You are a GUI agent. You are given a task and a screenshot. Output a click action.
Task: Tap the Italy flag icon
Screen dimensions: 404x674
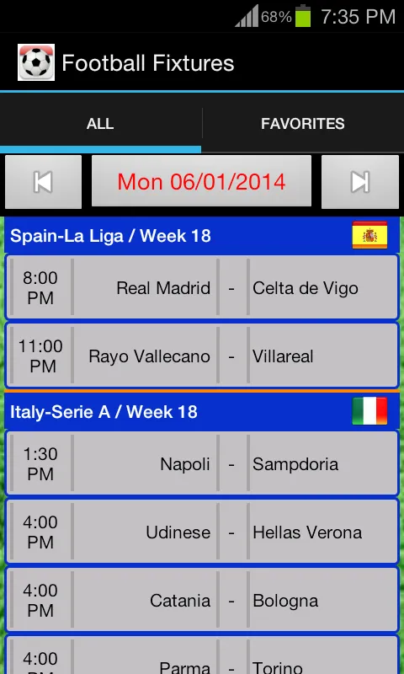(x=369, y=411)
